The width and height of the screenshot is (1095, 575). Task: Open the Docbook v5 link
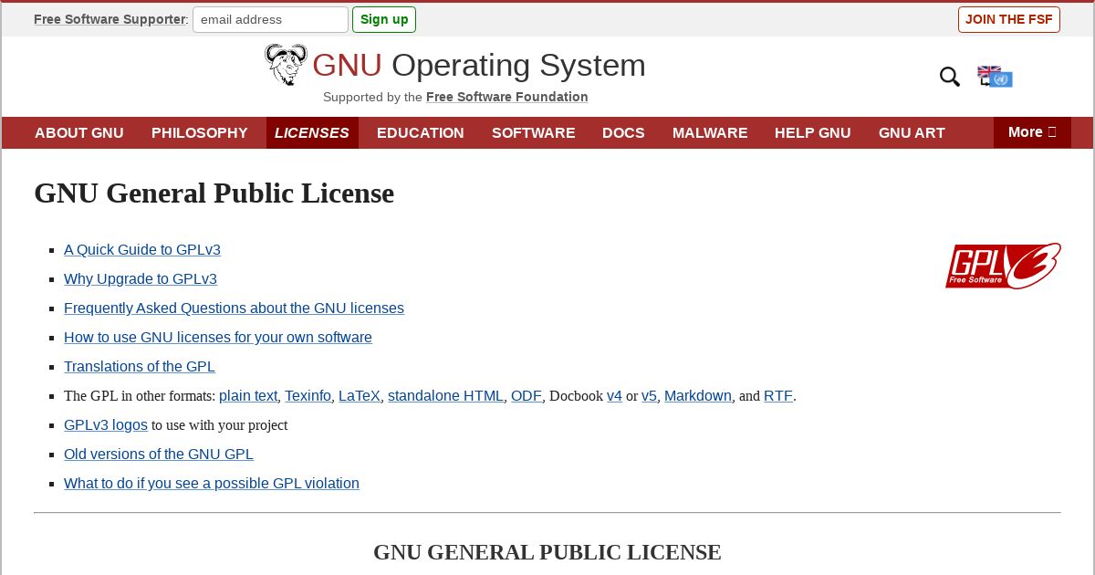point(649,396)
